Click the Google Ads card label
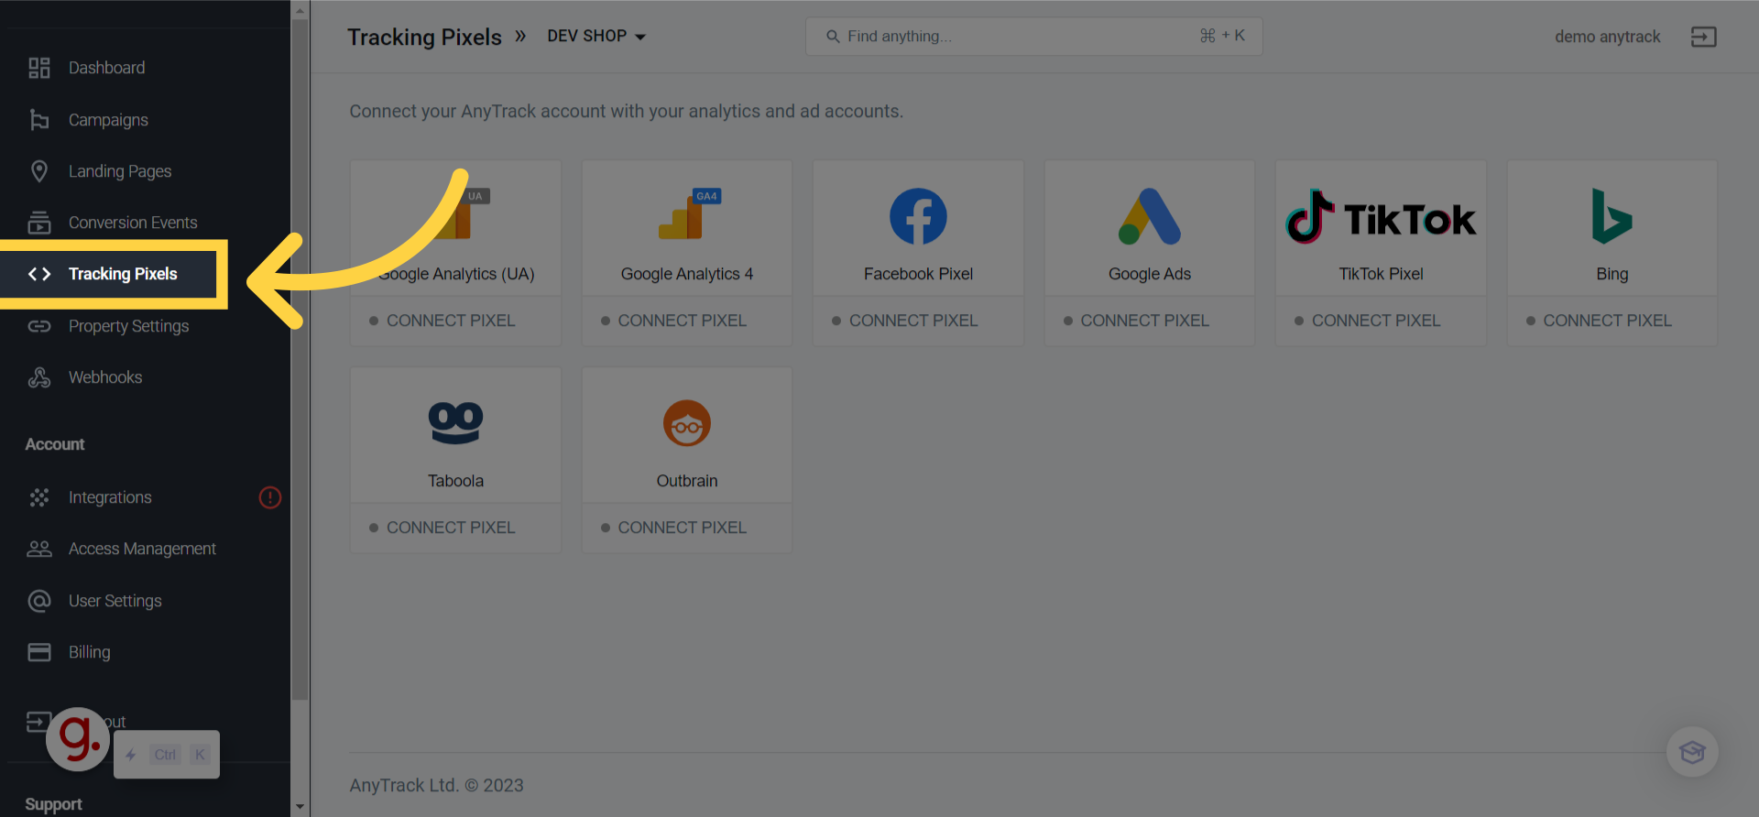The width and height of the screenshot is (1759, 817). click(1150, 274)
